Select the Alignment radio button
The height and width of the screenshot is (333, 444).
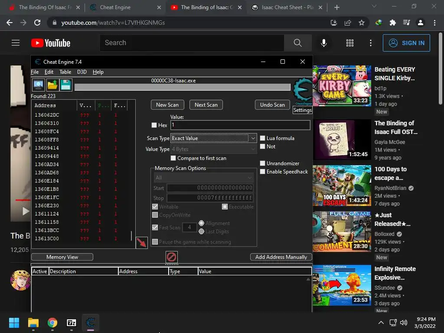pos(201,223)
